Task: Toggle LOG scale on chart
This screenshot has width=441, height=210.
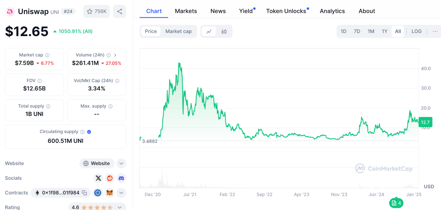Action: [416, 31]
